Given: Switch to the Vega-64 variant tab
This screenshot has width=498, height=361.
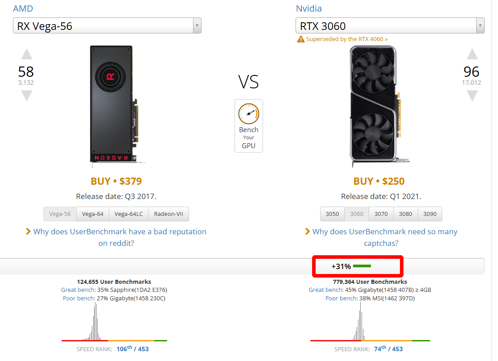Looking at the screenshot, I should tap(93, 214).
